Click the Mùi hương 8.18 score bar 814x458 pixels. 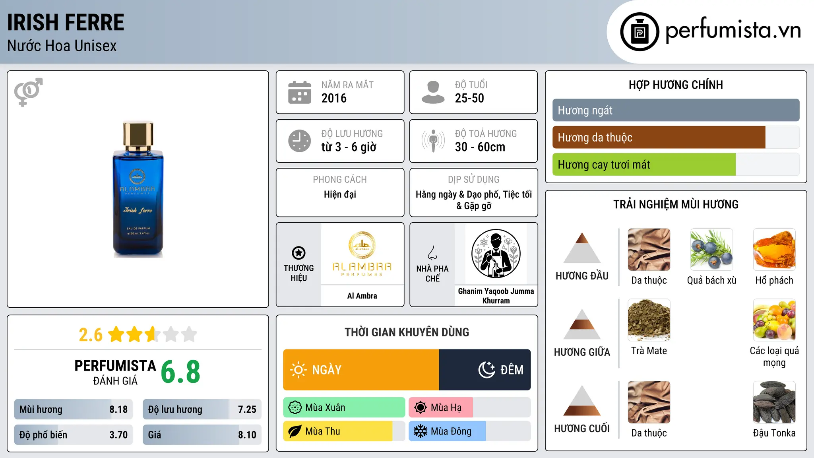coord(74,409)
